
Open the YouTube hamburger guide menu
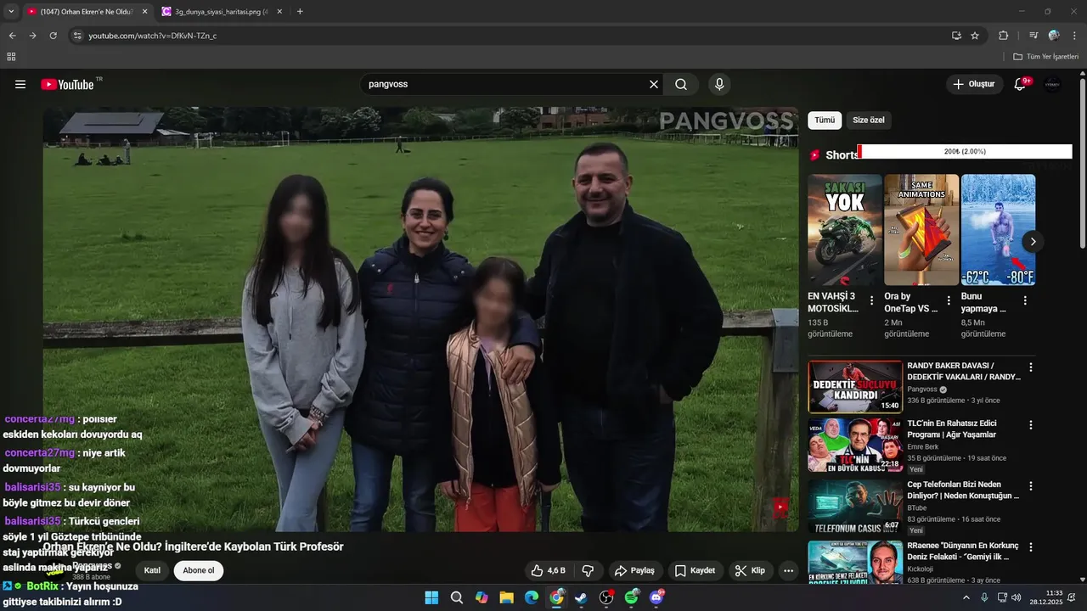20,84
